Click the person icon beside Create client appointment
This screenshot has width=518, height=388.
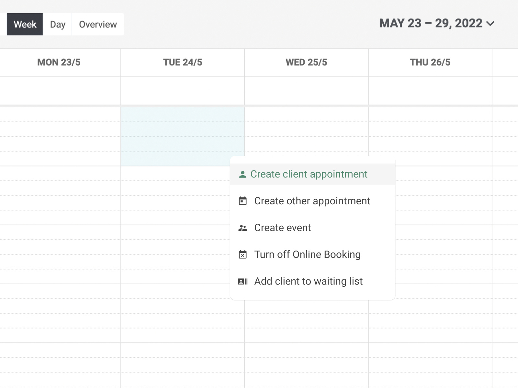[x=242, y=175]
